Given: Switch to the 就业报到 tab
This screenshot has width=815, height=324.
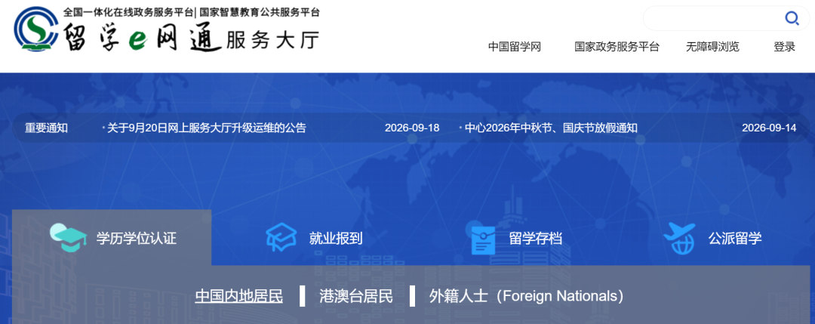Looking at the screenshot, I should tap(313, 238).
